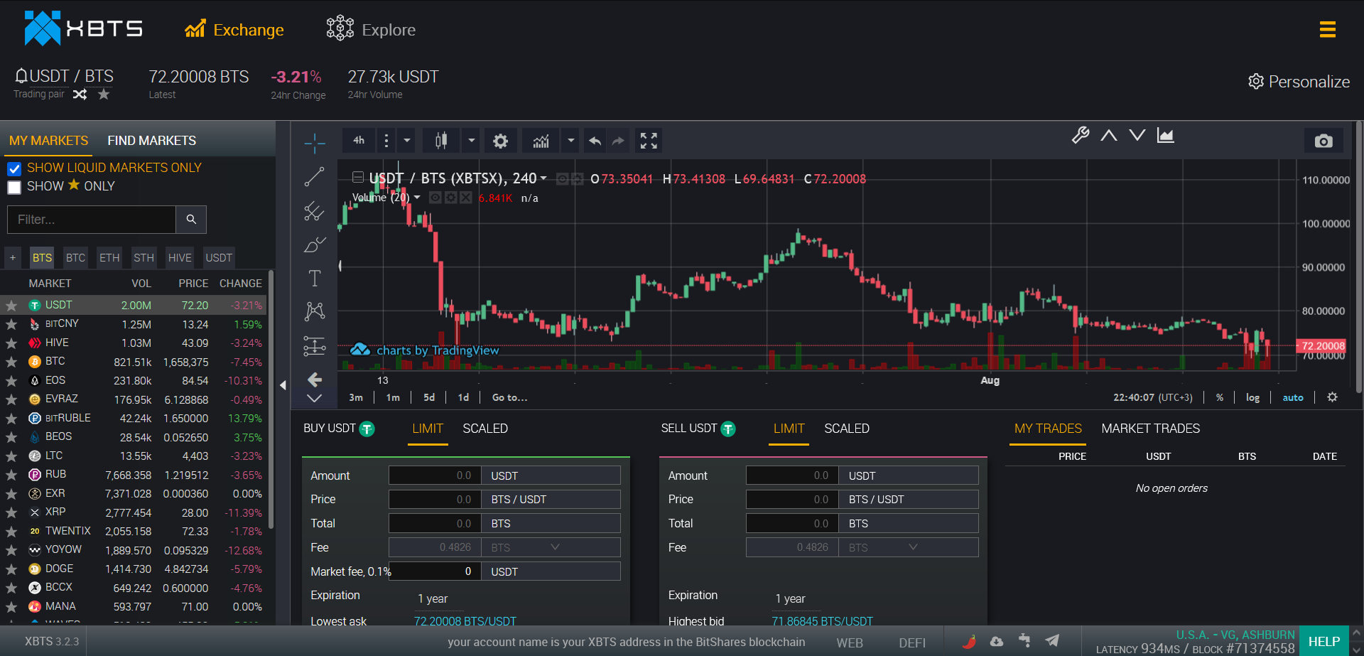Enable the show starred only checkbox
The height and width of the screenshot is (656, 1364).
14,187
